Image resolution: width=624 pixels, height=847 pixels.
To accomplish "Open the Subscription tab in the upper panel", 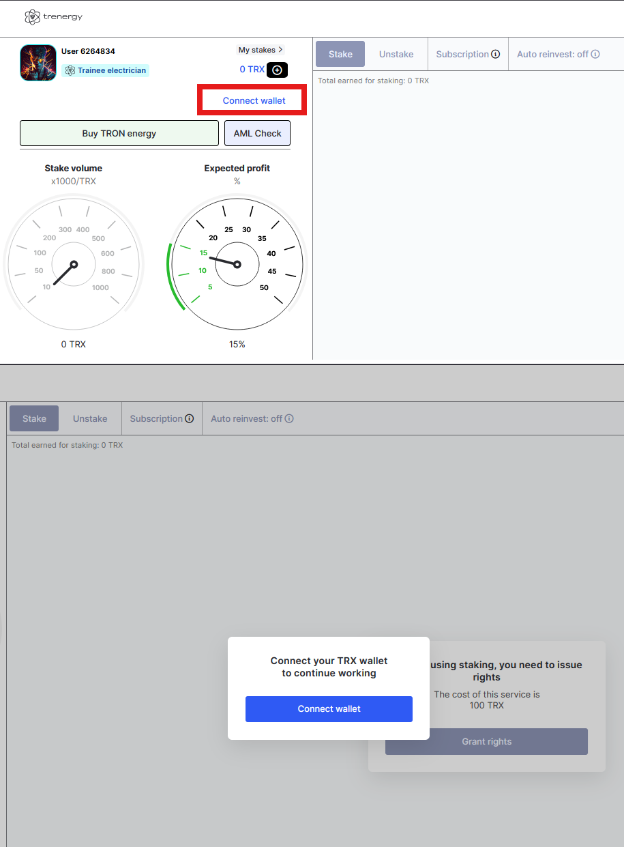I will (462, 54).
